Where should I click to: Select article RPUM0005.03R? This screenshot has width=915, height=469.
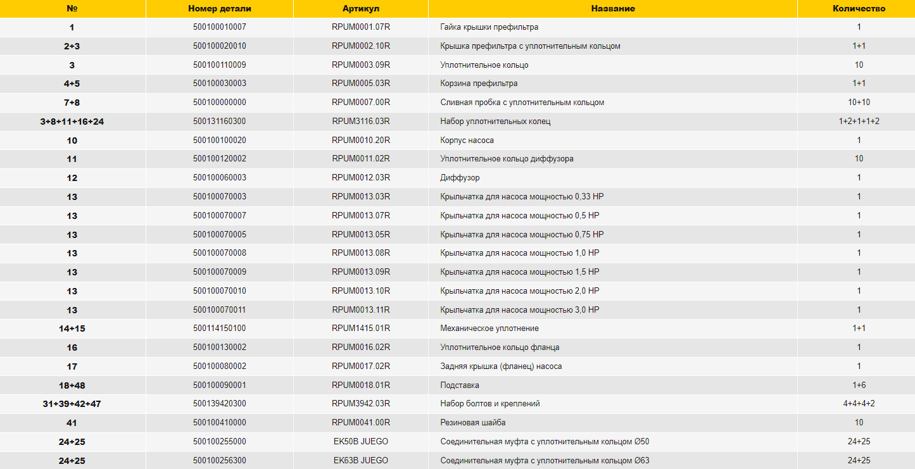pos(361,84)
